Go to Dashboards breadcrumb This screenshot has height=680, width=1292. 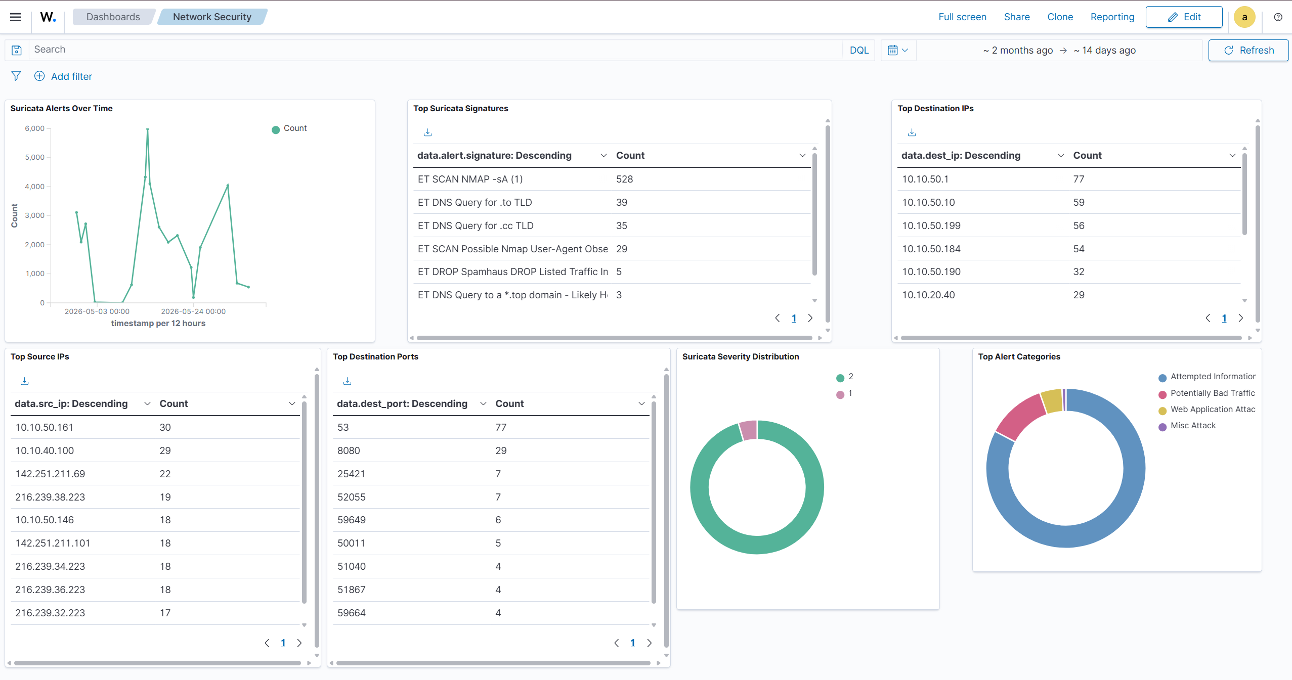113,17
